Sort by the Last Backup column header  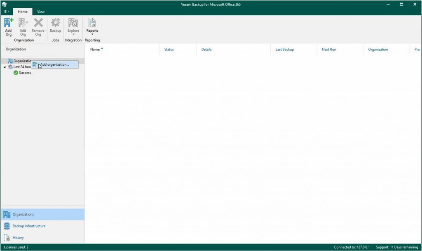point(284,50)
